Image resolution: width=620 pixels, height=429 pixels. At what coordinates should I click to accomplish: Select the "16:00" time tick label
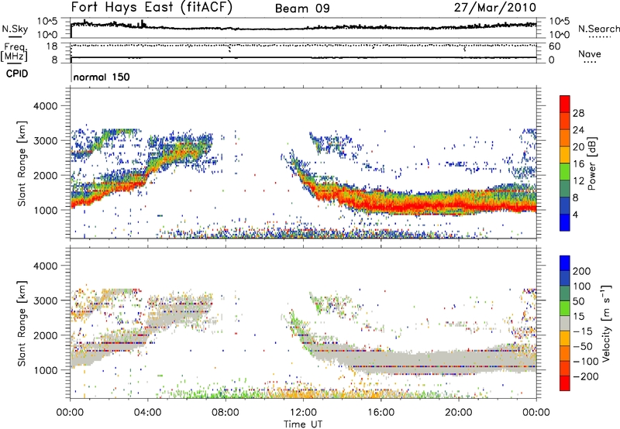pos(381,413)
